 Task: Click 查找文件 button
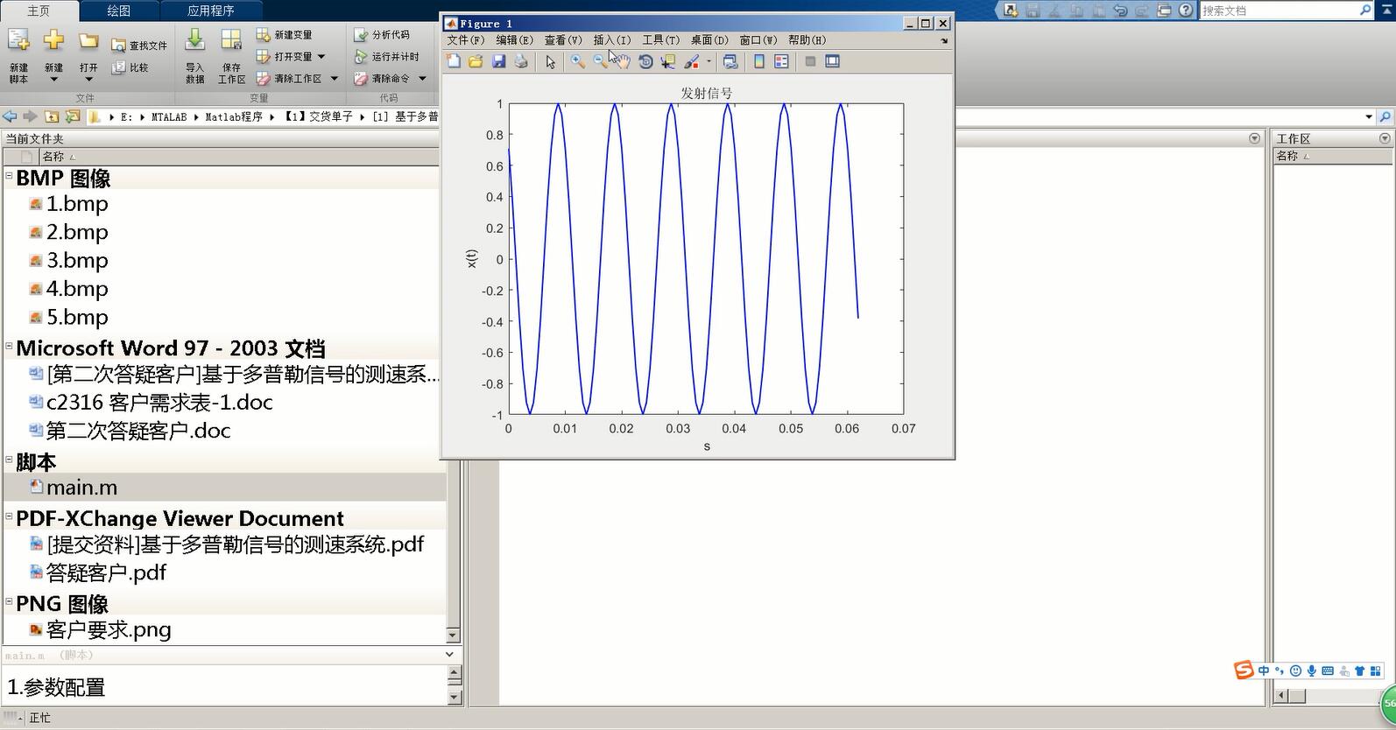click(x=139, y=46)
